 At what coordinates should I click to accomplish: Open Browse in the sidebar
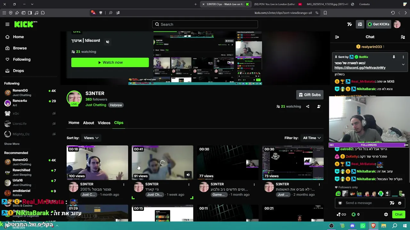coord(16,48)
